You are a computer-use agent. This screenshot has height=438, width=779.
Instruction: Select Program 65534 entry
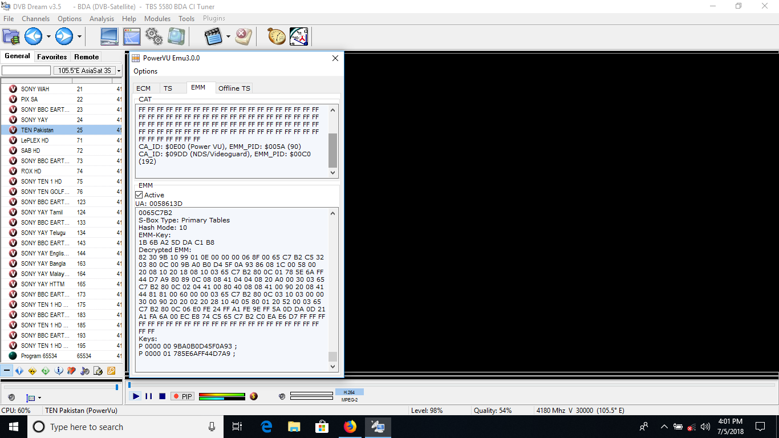(x=62, y=356)
